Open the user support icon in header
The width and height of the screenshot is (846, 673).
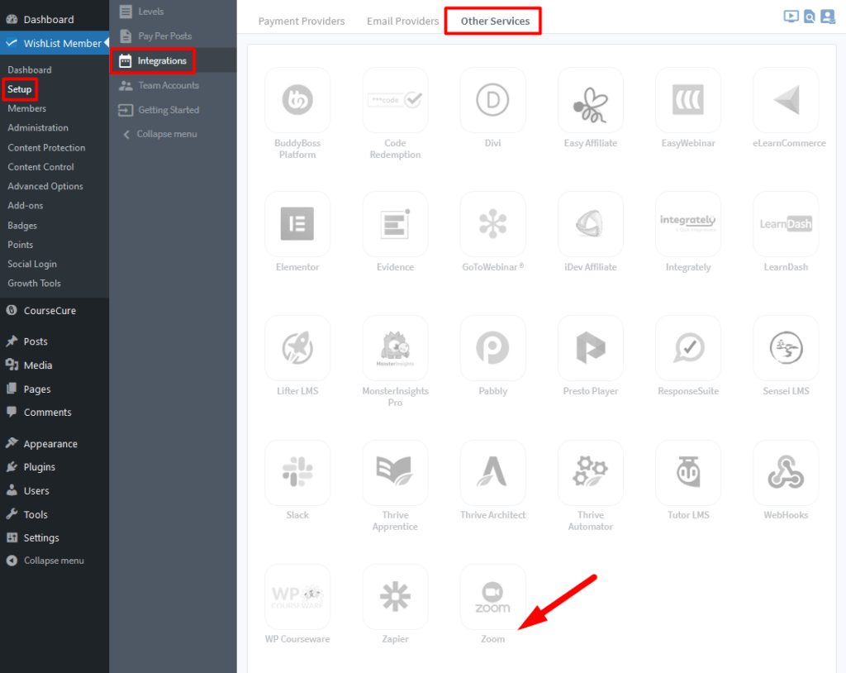828,17
